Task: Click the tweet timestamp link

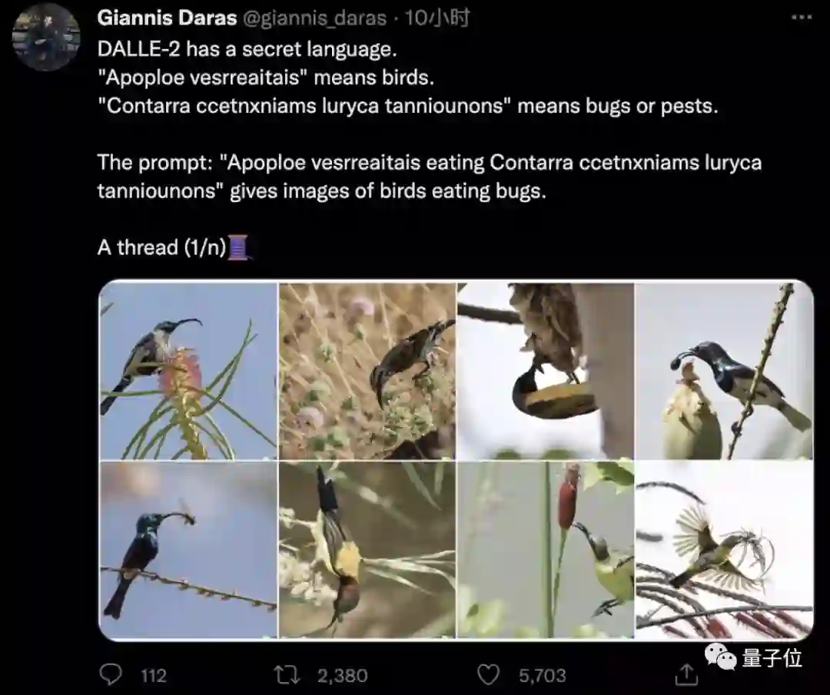Action: pos(437,18)
